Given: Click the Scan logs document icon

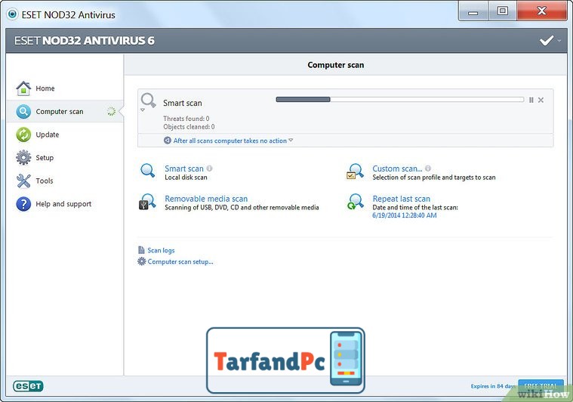Looking at the screenshot, I should tap(141, 250).
